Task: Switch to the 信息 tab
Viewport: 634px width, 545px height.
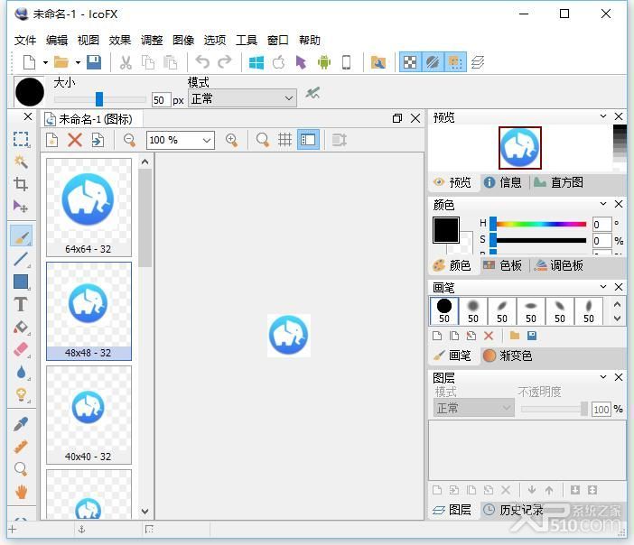Action: coord(502,182)
